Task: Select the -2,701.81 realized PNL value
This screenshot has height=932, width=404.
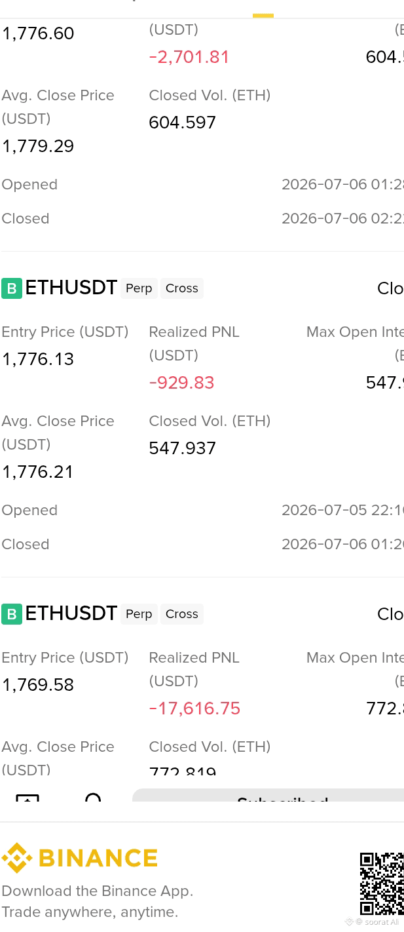Action: click(189, 57)
